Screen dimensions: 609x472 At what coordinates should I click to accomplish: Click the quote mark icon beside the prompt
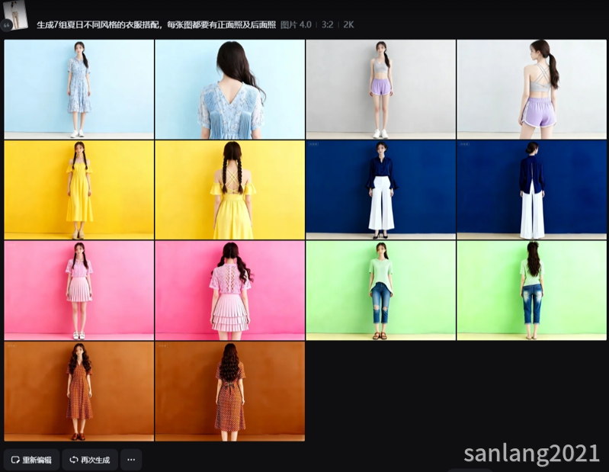tap(7, 24)
